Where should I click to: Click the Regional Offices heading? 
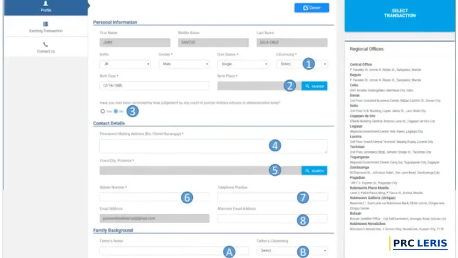point(367,49)
